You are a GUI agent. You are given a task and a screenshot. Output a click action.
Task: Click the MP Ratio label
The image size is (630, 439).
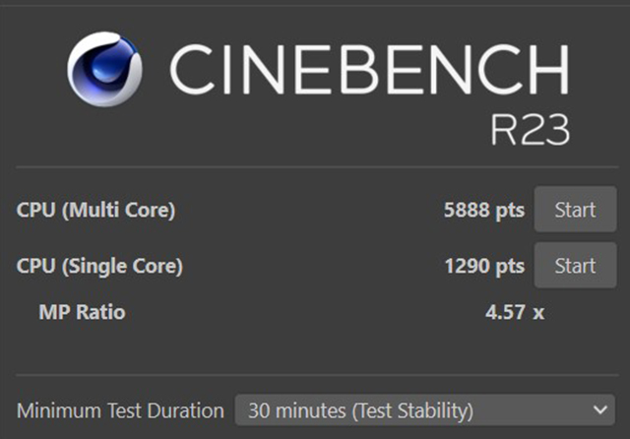[x=82, y=313]
